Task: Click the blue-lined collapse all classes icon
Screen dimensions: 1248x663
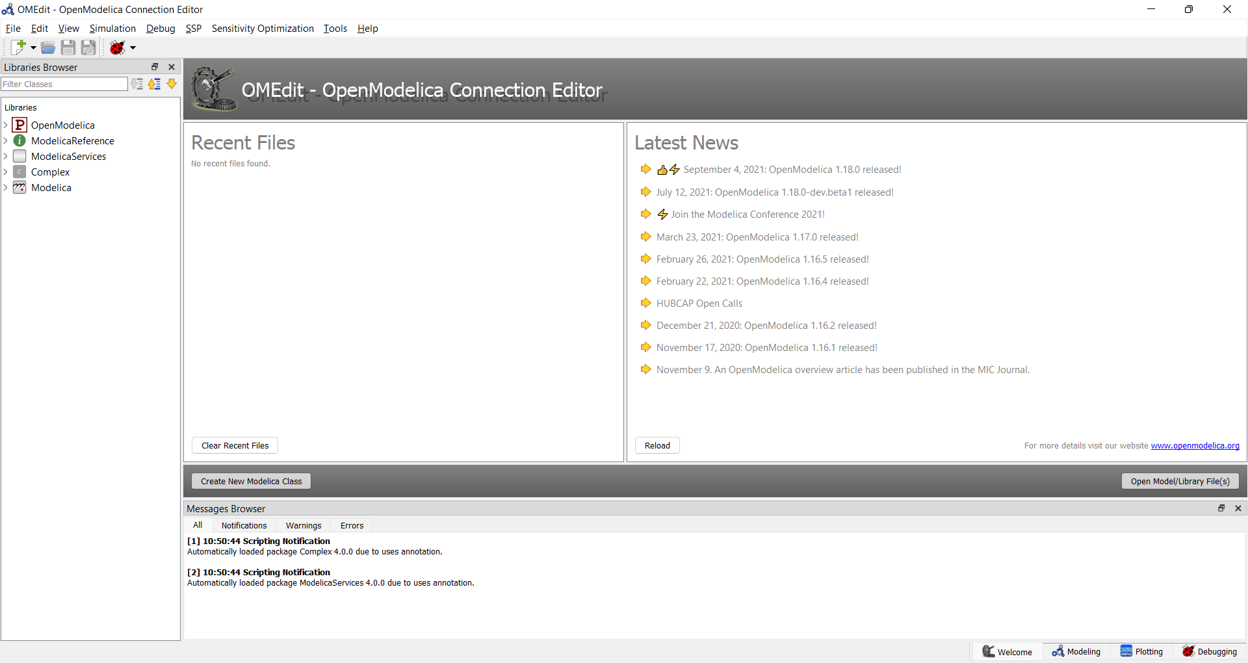Action: coord(154,84)
